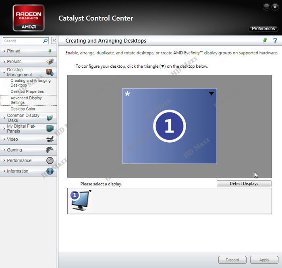Open Desktop Properties page

click(x=27, y=91)
